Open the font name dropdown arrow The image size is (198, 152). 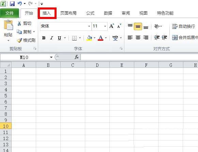[x=89, y=26]
